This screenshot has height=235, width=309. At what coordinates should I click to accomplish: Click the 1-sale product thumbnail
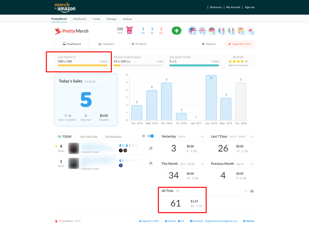tap(74, 163)
